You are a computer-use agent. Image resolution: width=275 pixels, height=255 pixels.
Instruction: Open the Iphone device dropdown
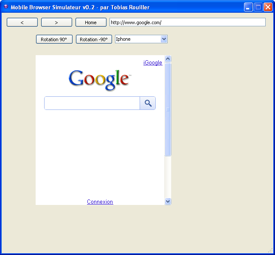(141, 39)
